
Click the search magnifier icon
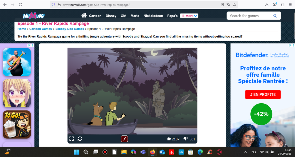[275, 16]
